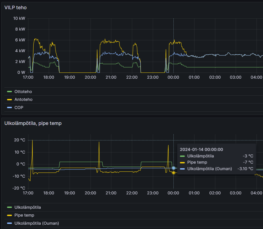Click the -20 °C y-axis label

pos(20,188)
